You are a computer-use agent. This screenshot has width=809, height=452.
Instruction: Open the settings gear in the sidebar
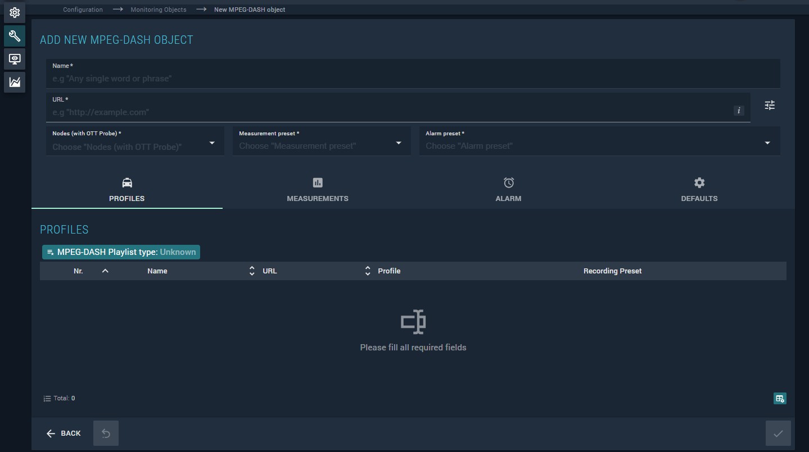(x=15, y=12)
